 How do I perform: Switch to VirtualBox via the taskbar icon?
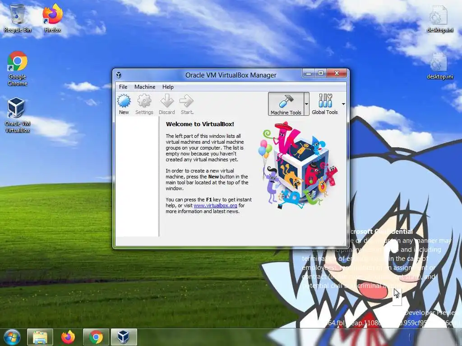(x=124, y=337)
